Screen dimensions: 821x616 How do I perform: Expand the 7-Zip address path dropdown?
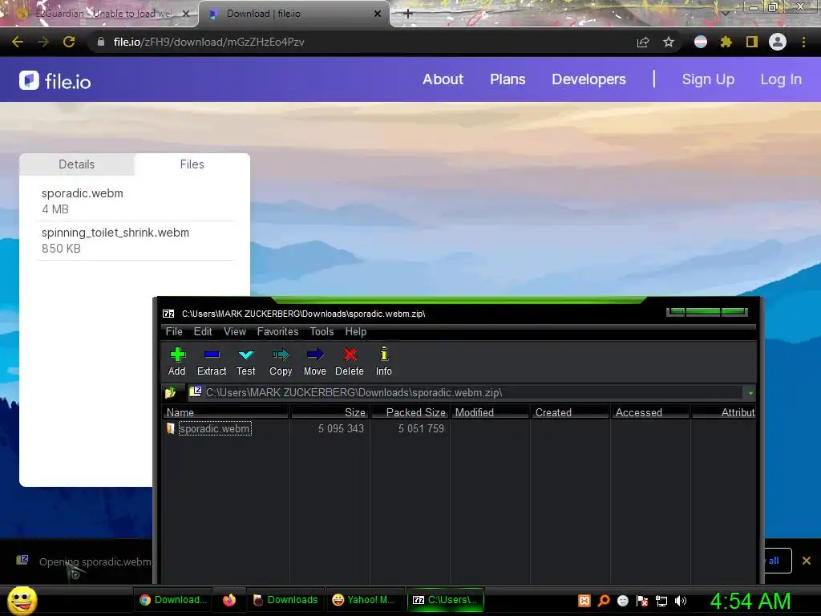tap(750, 393)
